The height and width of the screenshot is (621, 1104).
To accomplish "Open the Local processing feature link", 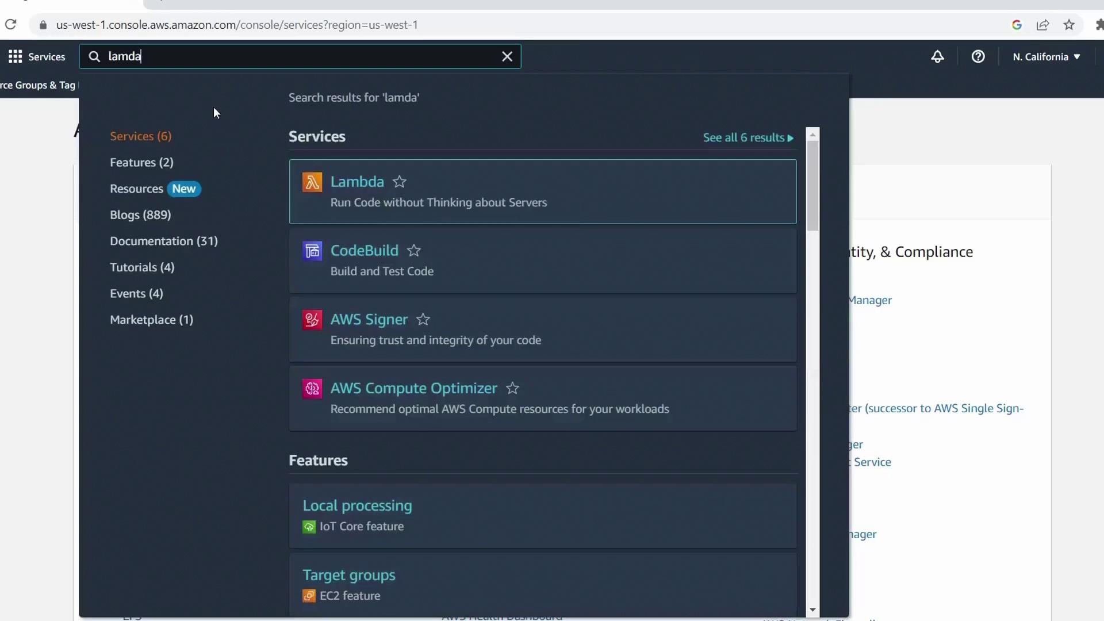I will [357, 505].
